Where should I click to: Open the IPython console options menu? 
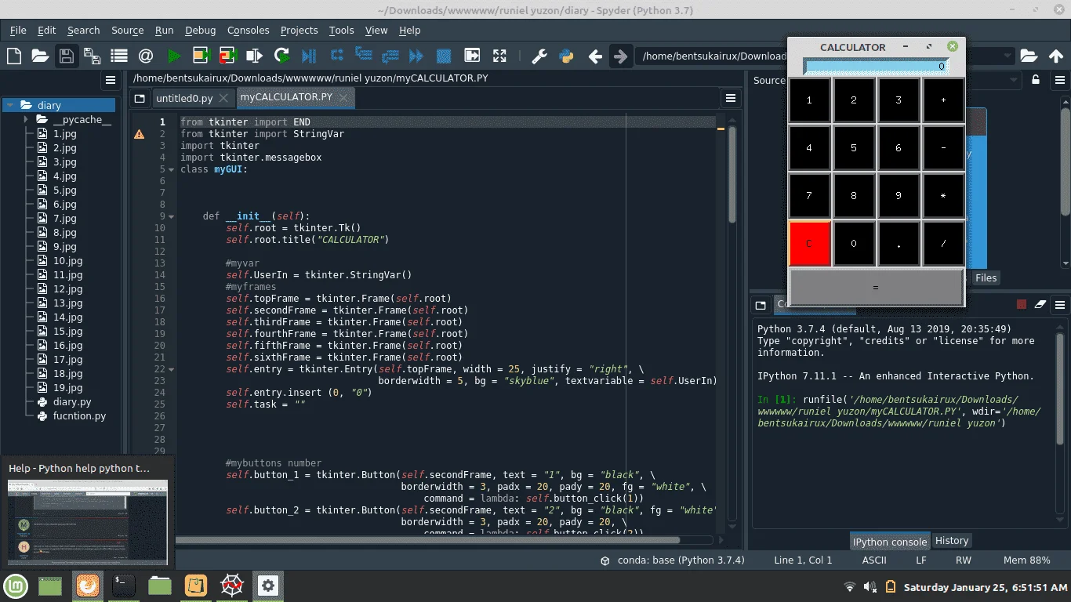[1059, 305]
